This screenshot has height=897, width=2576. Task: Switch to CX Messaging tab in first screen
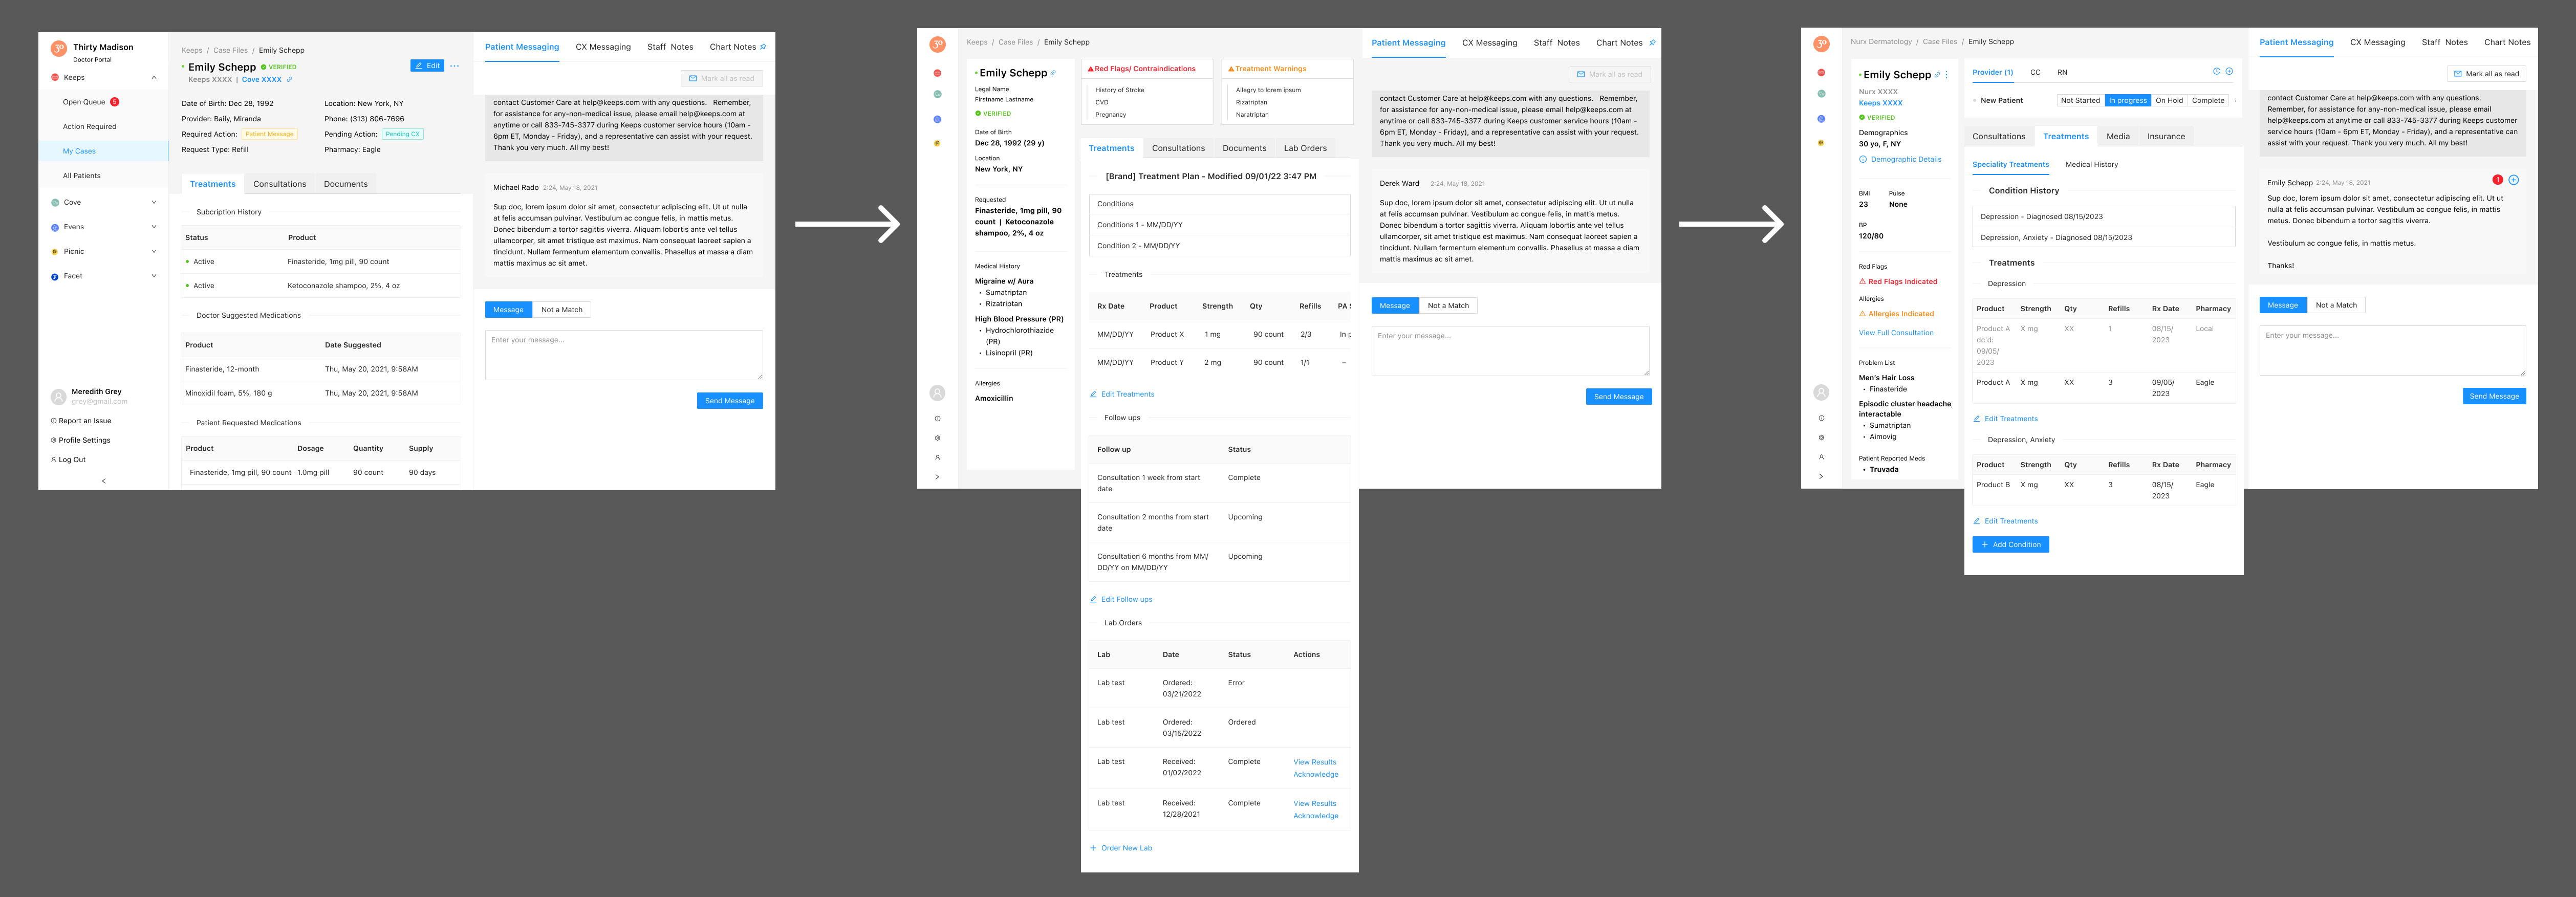click(603, 47)
